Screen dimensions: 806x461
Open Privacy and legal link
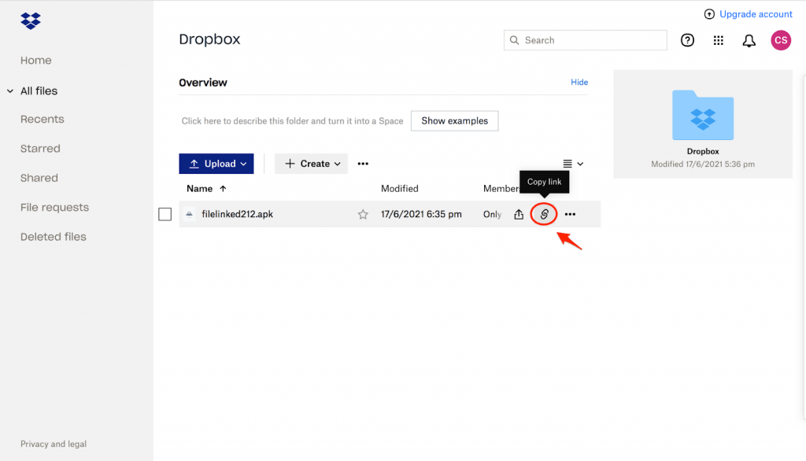pyautogui.click(x=54, y=444)
